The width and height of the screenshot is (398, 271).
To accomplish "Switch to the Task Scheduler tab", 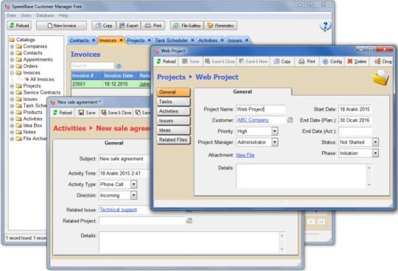I will coord(171,41).
